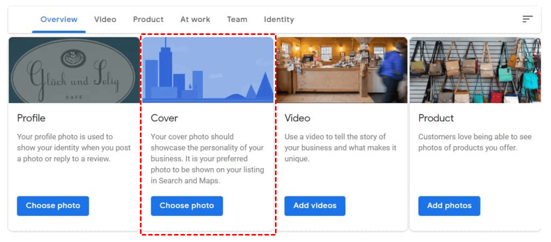Click Choose photo under Profile
The width and height of the screenshot is (551, 242).
(x=53, y=205)
